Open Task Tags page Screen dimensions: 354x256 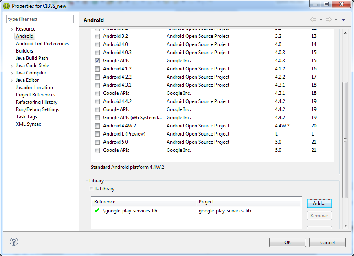[26, 117]
